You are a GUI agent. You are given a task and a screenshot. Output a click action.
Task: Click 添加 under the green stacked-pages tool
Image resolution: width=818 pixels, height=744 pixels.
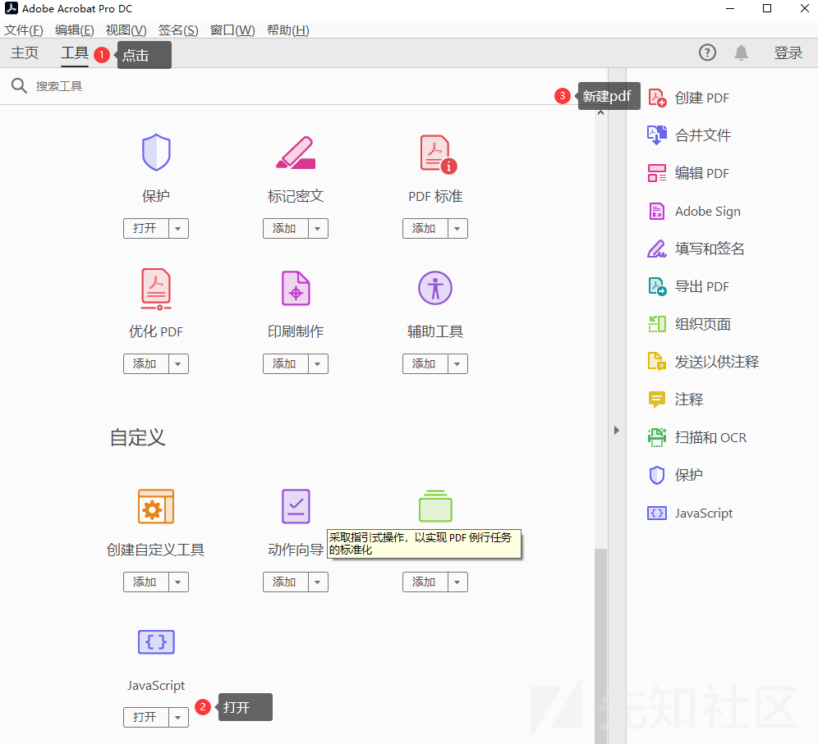[x=425, y=582]
